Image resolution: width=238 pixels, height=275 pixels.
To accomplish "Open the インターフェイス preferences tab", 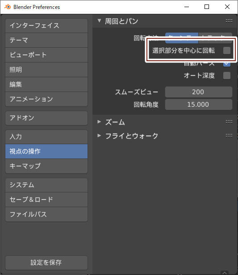I will coord(46,25).
